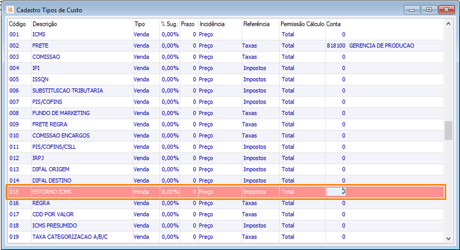The height and width of the screenshot is (250, 460).
Task: Select the DIFAL ORIGEM description
Action: click(x=51, y=170)
